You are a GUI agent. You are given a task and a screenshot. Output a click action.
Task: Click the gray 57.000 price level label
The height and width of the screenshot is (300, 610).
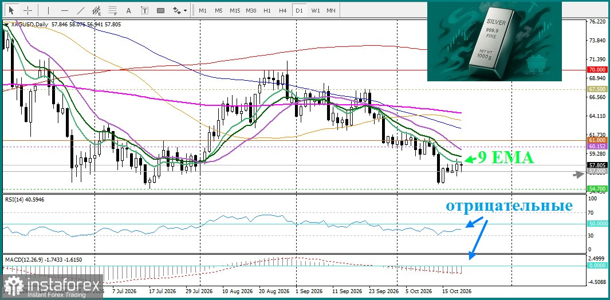pos(597,171)
